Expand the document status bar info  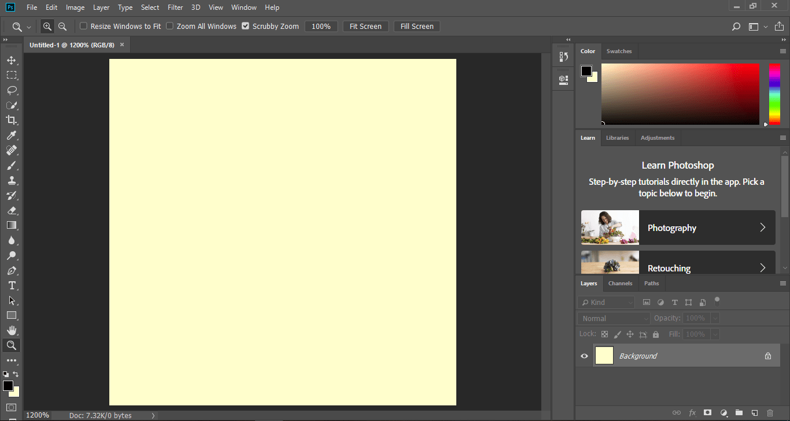153,415
